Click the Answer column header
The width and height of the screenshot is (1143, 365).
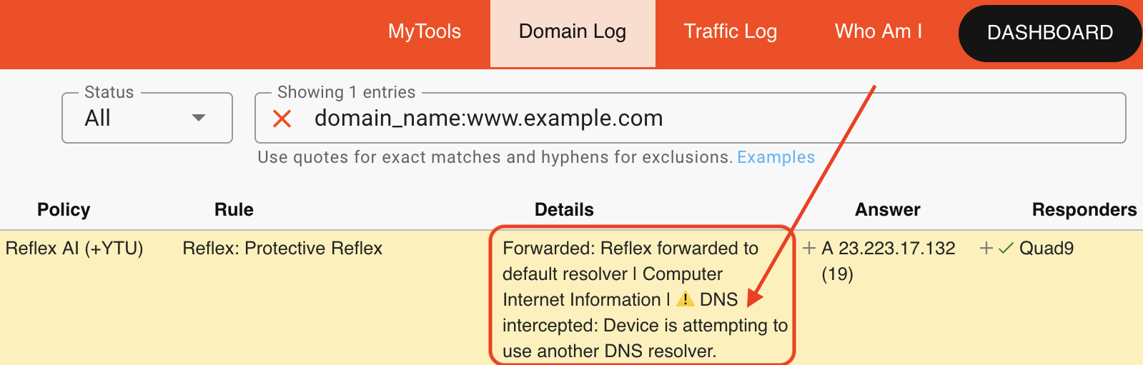(887, 210)
